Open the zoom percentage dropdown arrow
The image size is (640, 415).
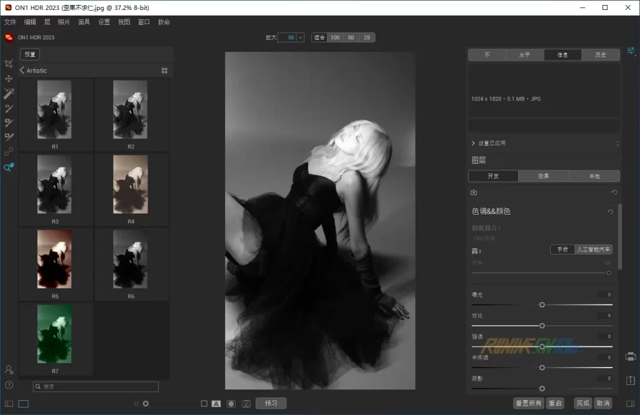click(300, 37)
